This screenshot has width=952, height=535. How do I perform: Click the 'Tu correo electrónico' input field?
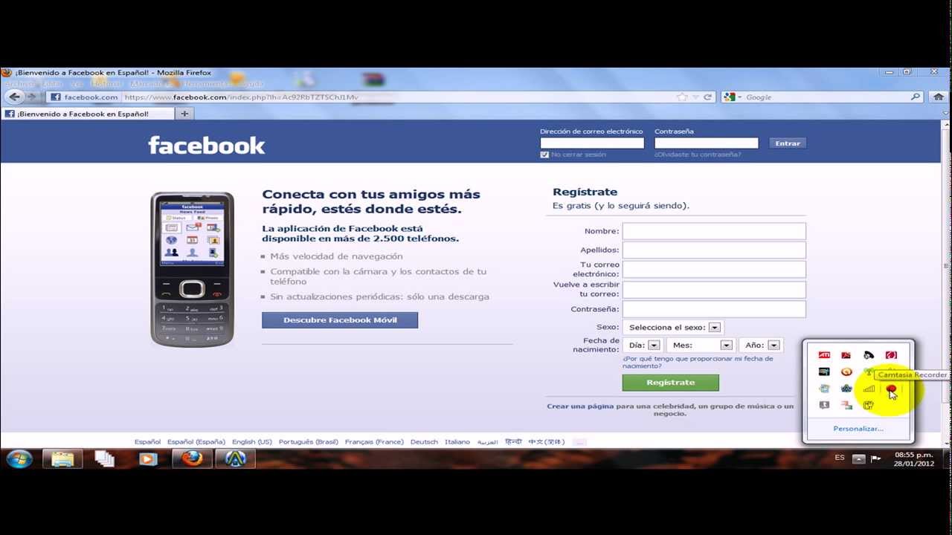(x=714, y=270)
